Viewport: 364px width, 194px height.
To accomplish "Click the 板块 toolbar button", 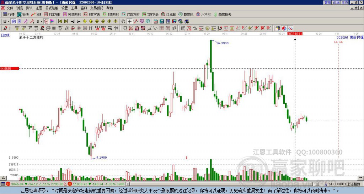I will pyautogui.click(x=23, y=14).
